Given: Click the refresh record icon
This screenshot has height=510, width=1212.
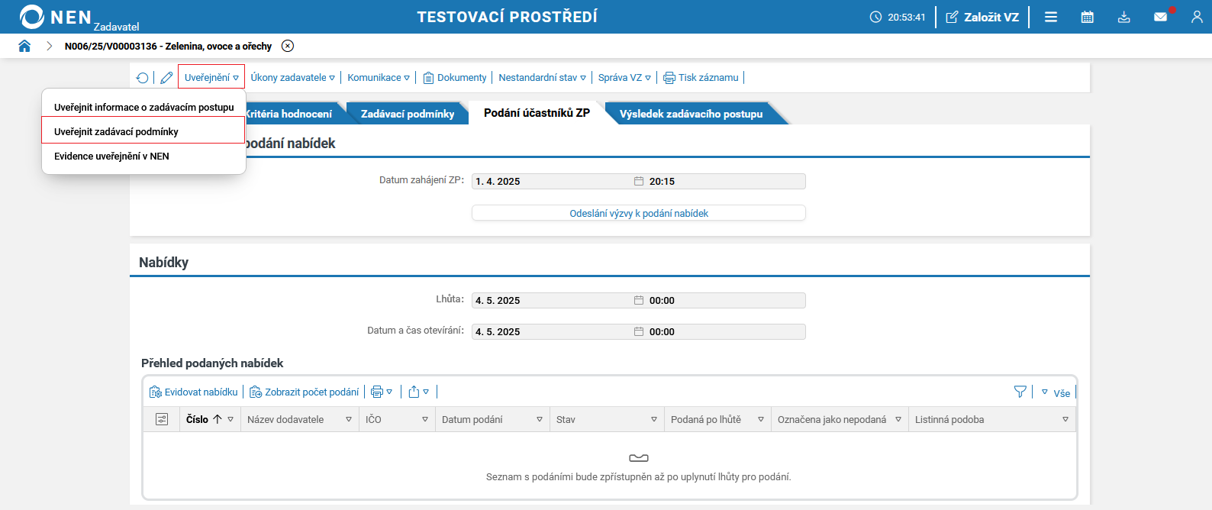Looking at the screenshot, I should pyautogui.click(x=142, y=78).
